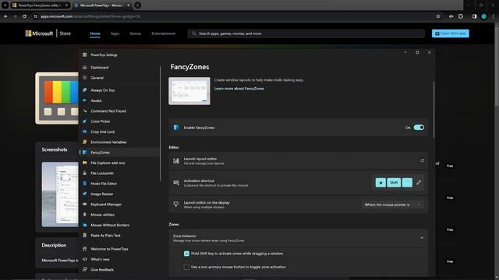
Task: Open the Keyboard Manager icon
Action: point(85,205)
